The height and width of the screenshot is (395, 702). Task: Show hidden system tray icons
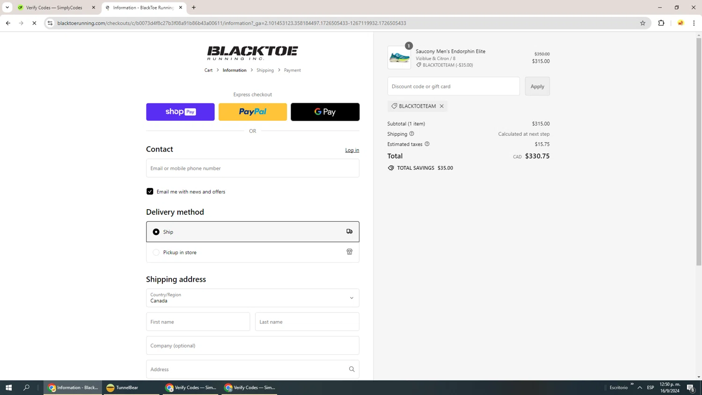[x=640, y=388]
